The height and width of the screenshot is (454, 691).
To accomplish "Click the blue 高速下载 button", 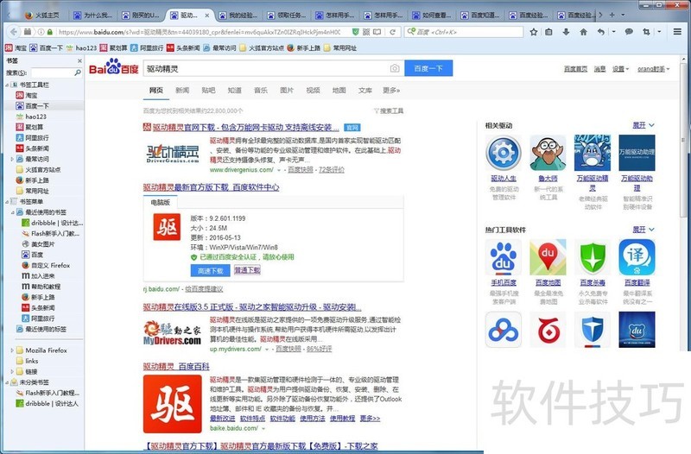I will (x=173, y=270).
